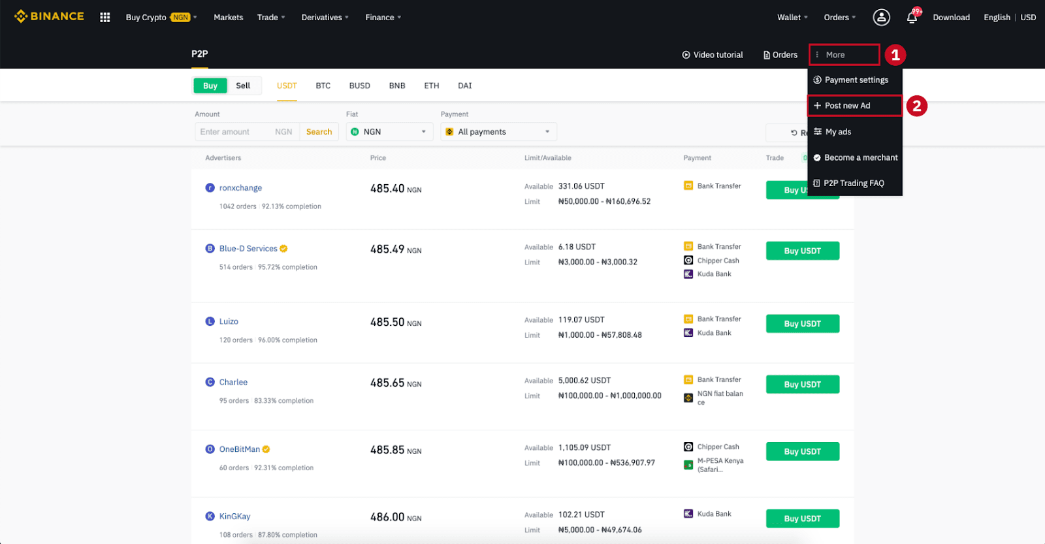The image size is (1045, 544).
Task: Choose Post new Ad from menu
Action: [x=854, y=105]
